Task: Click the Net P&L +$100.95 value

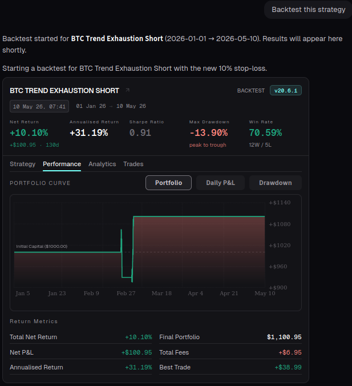Action: click(136, 352)
